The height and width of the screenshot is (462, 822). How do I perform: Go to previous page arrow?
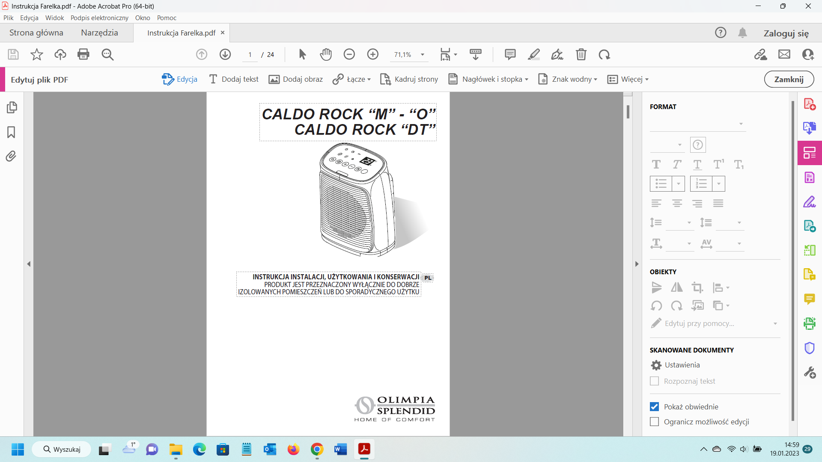click(x=202, y=54)
